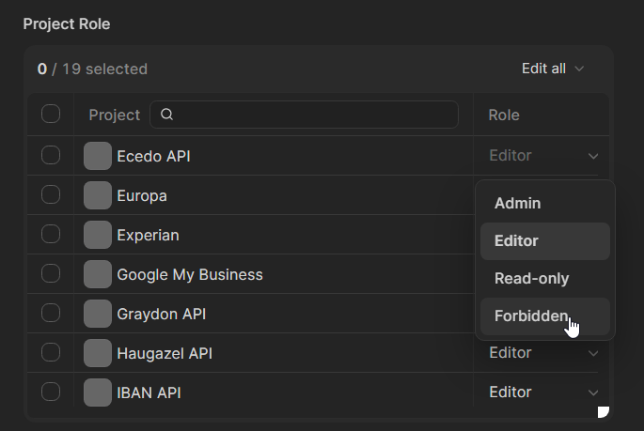This screenshot has height=431, width=644.
Task: Tick the Google My Business checkbox
Action: (51, 274)
